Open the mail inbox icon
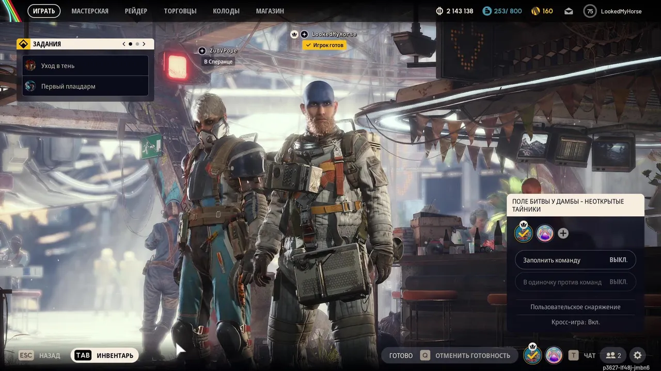 569,11
